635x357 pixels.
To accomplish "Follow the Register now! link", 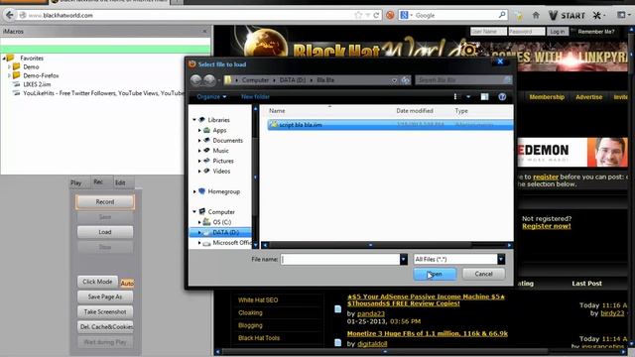I will click(x=547, y=226).
